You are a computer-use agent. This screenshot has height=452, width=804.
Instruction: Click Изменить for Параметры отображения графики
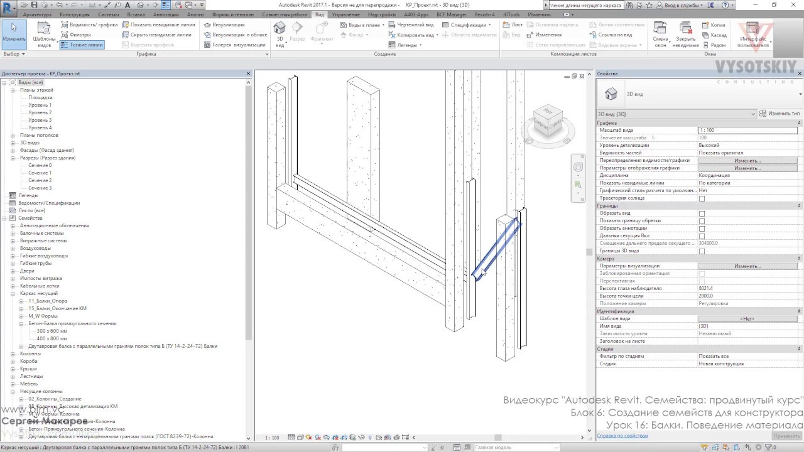pyautogui.click(x=747, y=168)
